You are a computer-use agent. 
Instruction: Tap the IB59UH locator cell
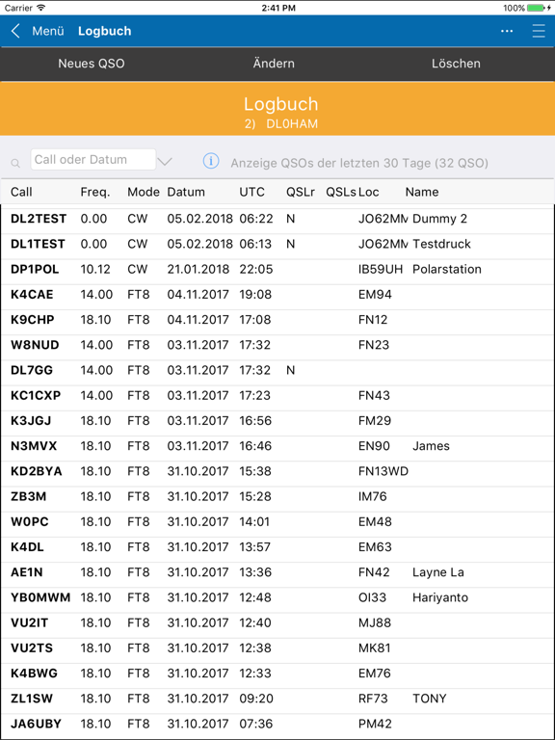(x=381, y=270)
